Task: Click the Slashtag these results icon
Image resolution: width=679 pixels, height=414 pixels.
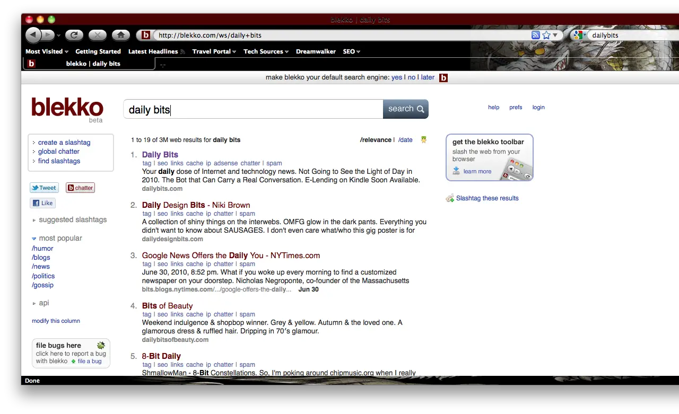Action: (450, 198)
